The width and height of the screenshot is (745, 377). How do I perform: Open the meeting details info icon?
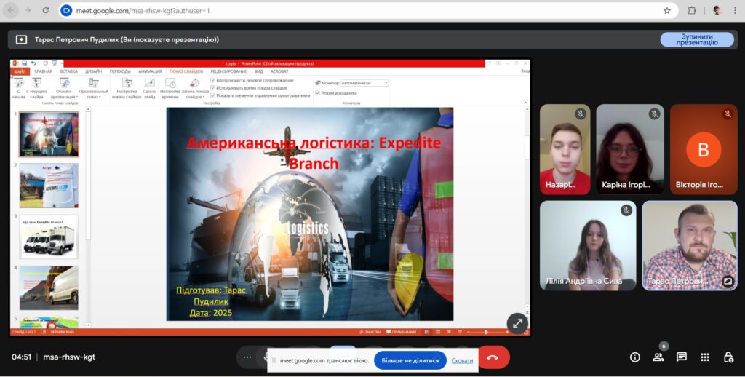(x=635, y=357)
